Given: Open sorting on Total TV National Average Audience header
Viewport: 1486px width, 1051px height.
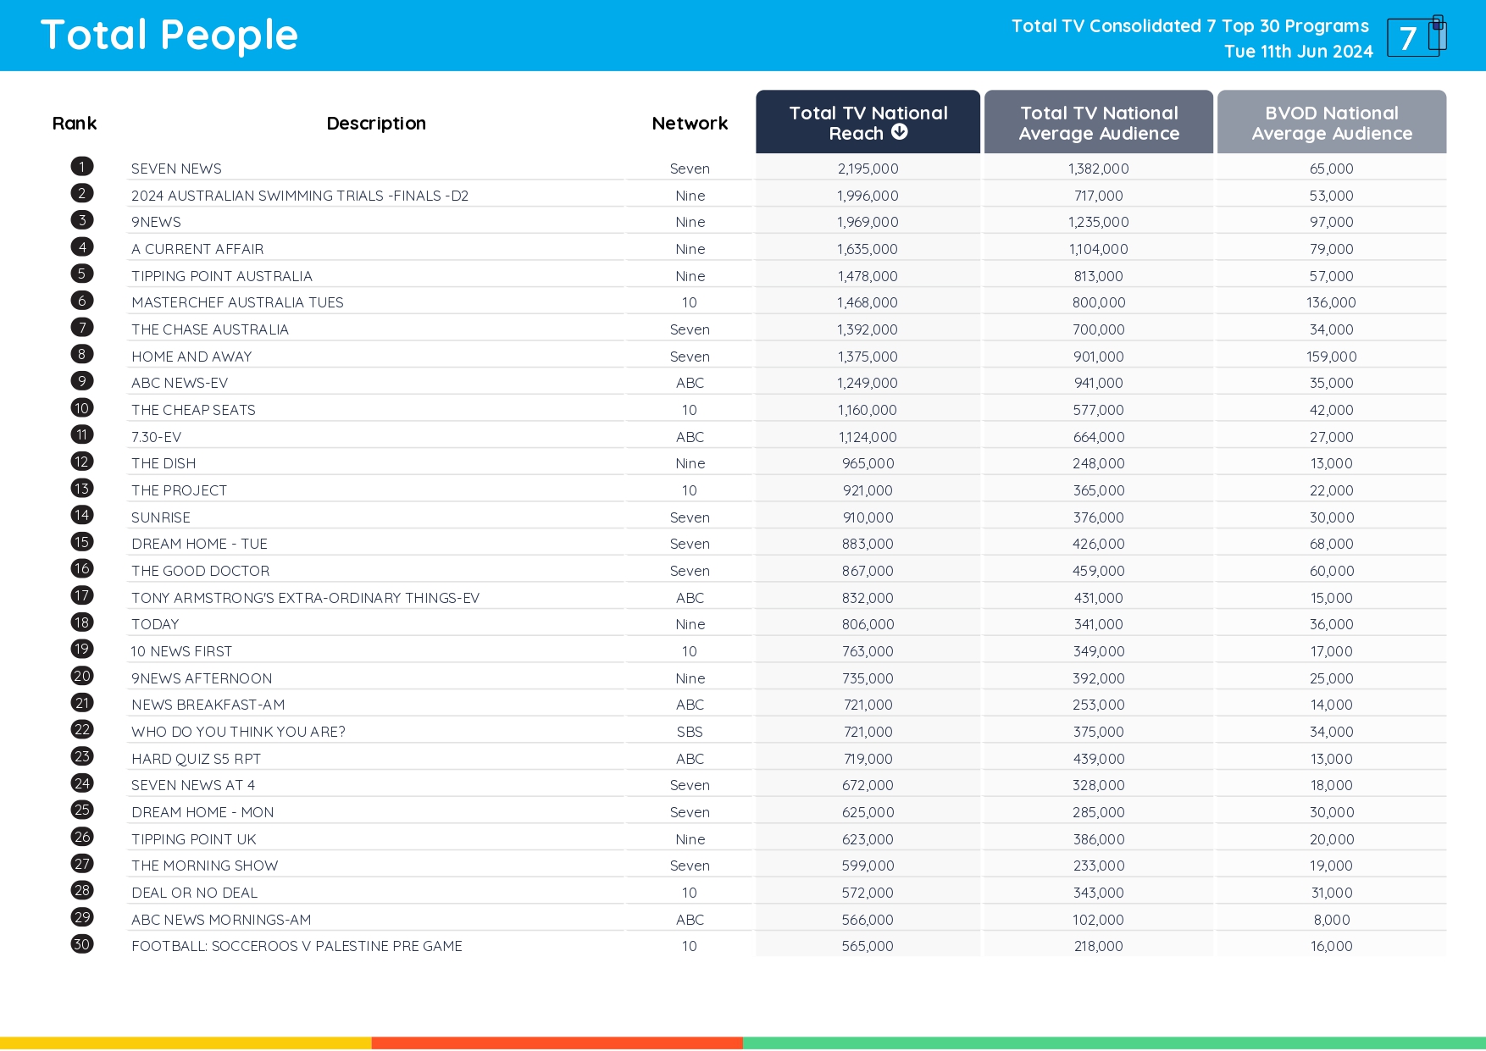Looking at the screenshot, I should coord(1098,122).
